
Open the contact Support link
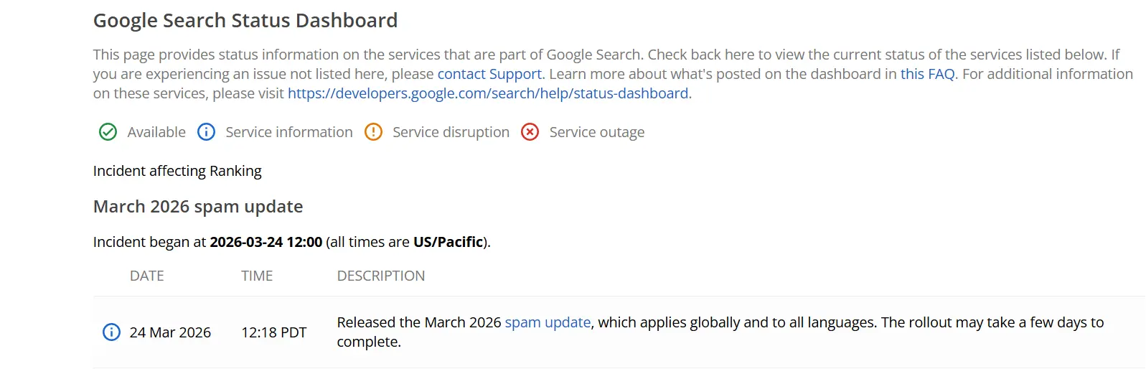[x=489, y=74]
